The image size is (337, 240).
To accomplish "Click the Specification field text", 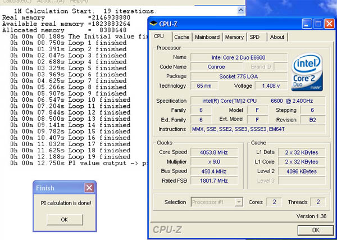I will [x=258, y=101].
